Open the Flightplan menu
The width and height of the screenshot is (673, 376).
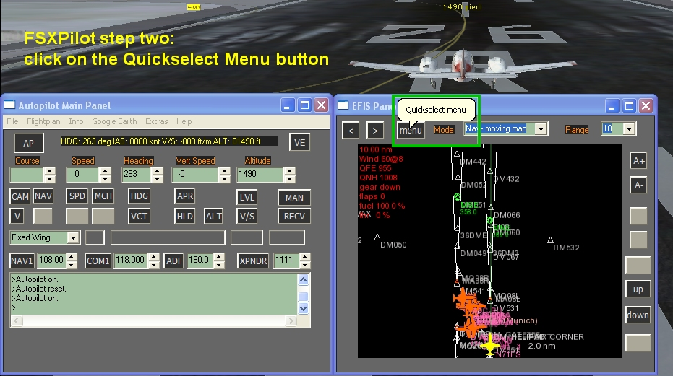tap(43, 121)
